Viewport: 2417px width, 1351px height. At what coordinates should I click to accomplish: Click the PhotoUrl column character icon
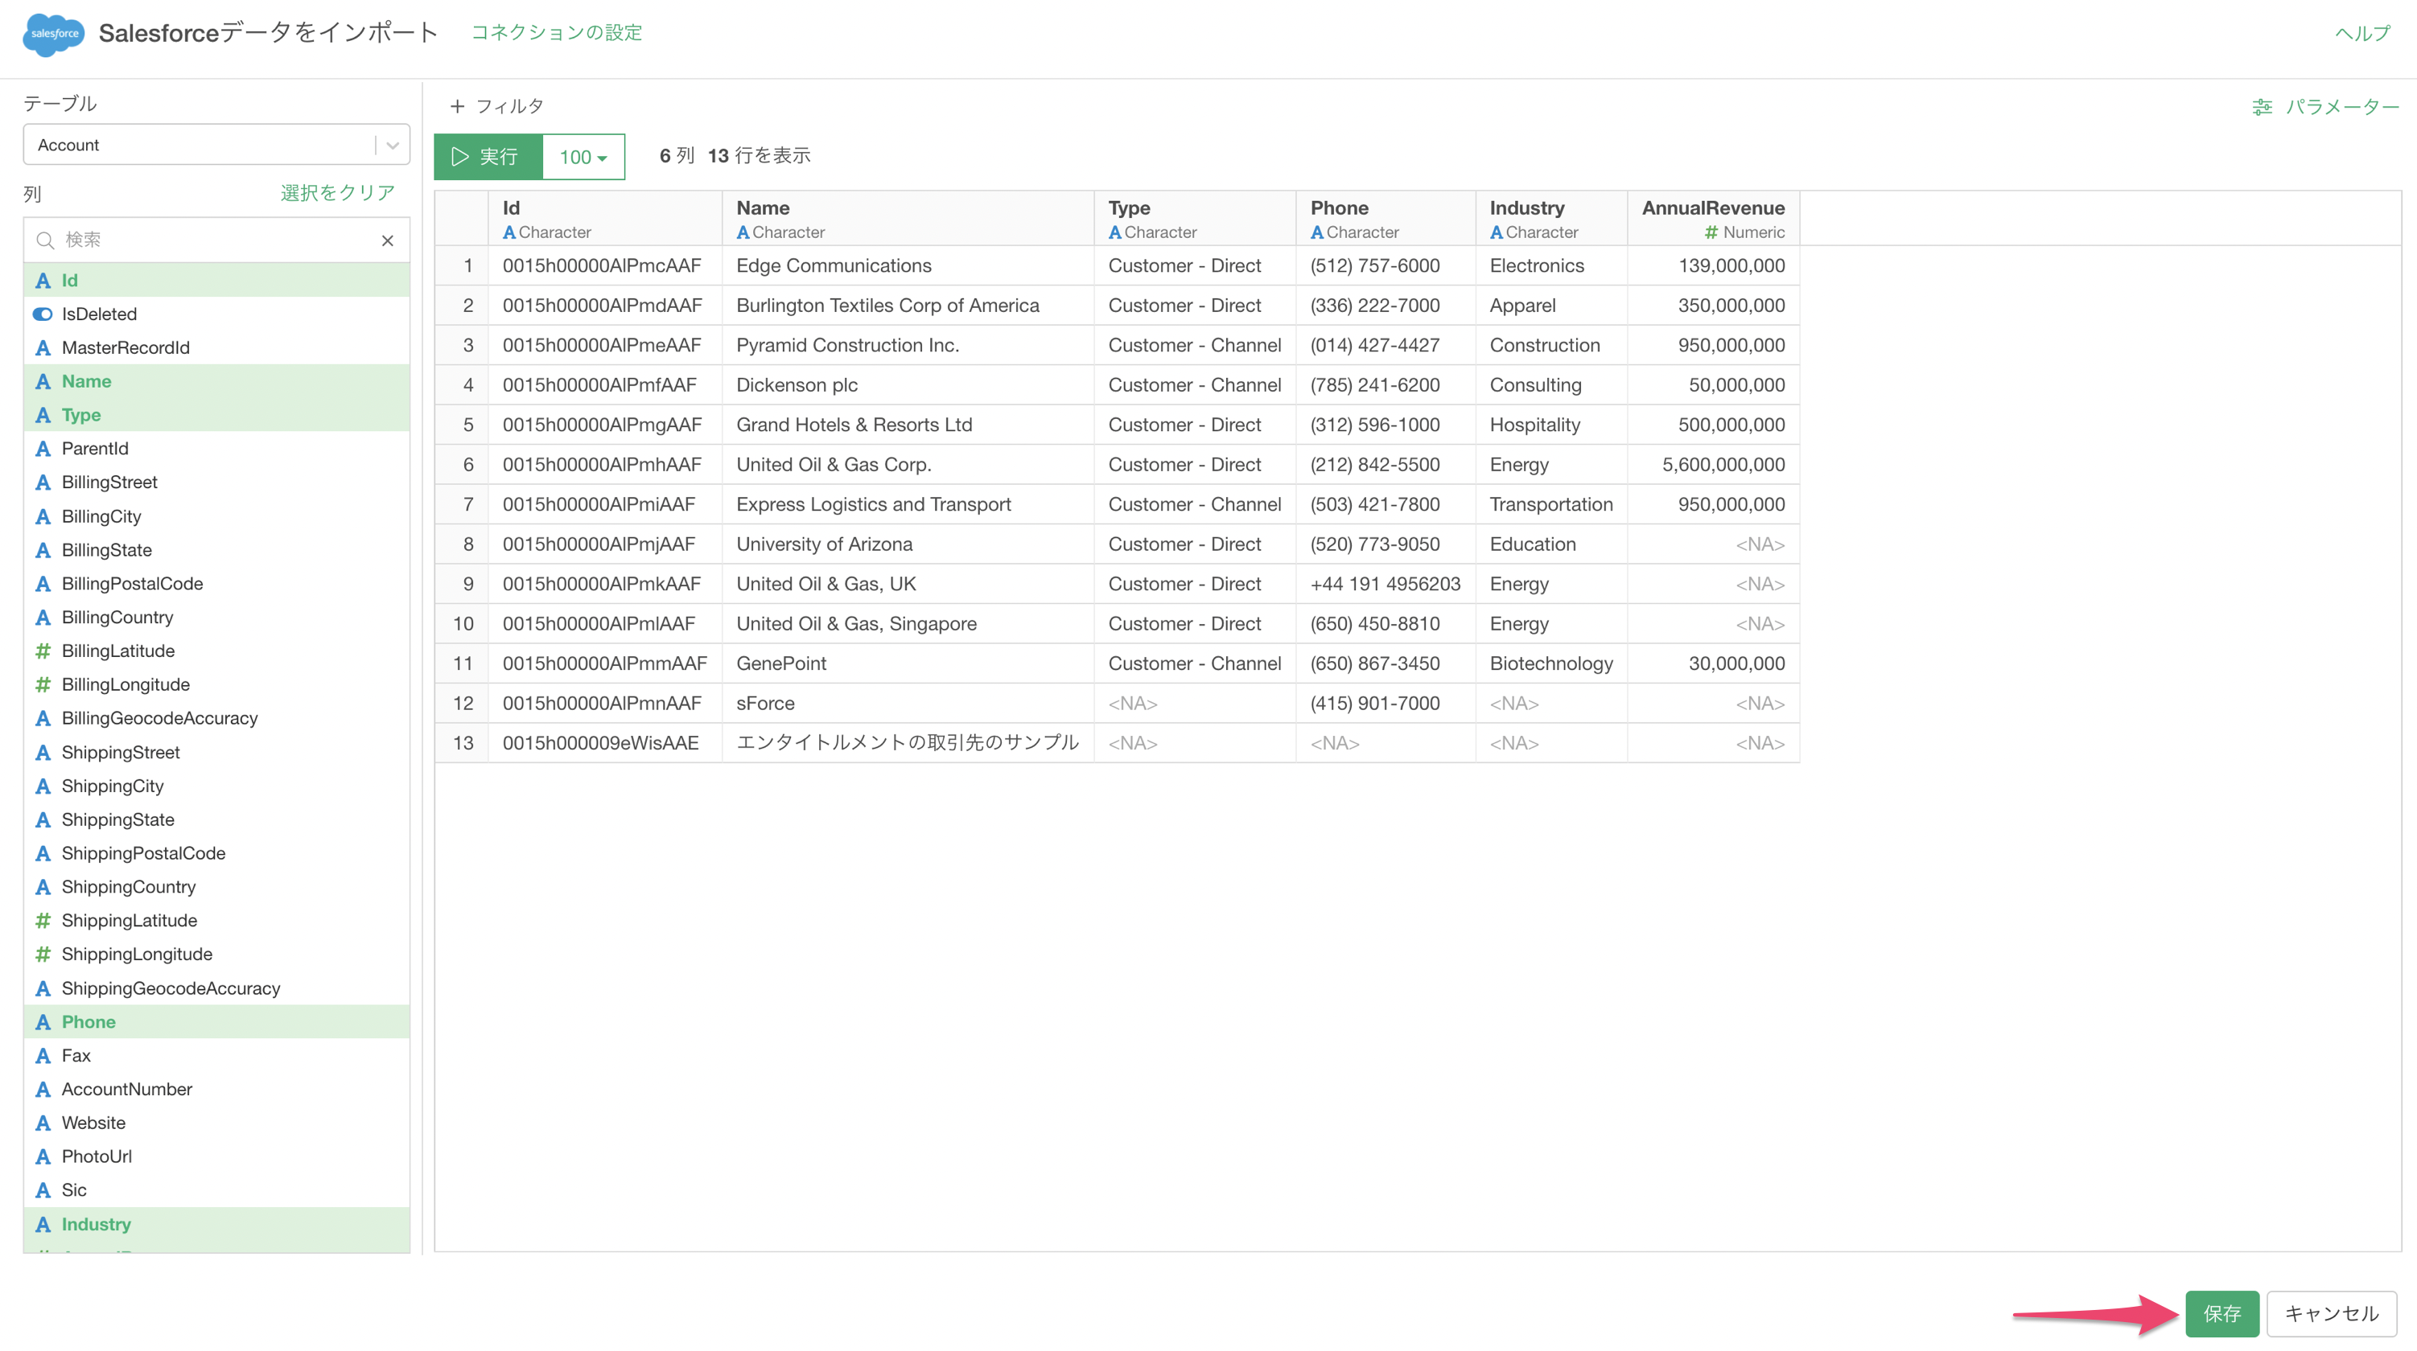43,1157
